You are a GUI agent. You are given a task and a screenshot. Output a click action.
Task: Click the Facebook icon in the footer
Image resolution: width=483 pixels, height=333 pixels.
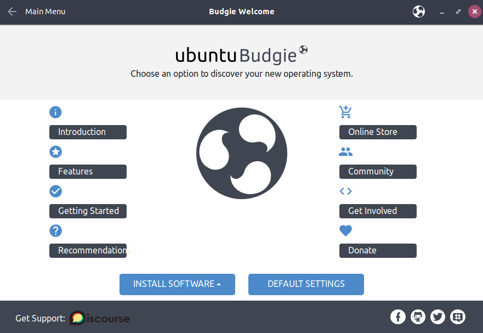398,317
